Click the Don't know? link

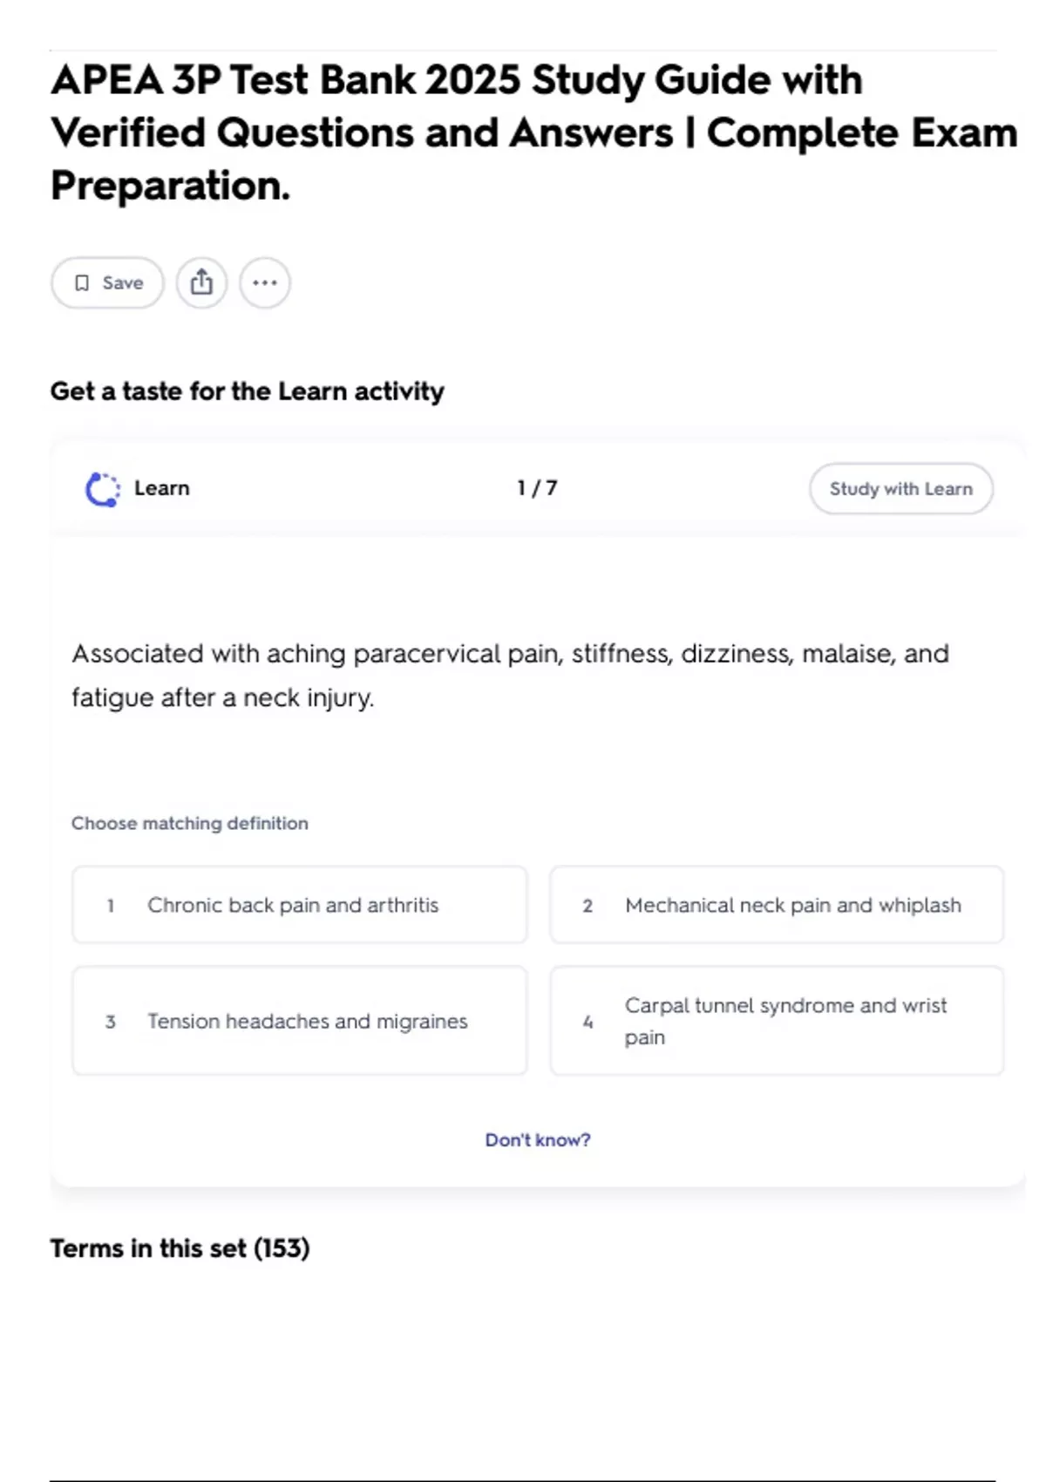(x=538, y=1140)
